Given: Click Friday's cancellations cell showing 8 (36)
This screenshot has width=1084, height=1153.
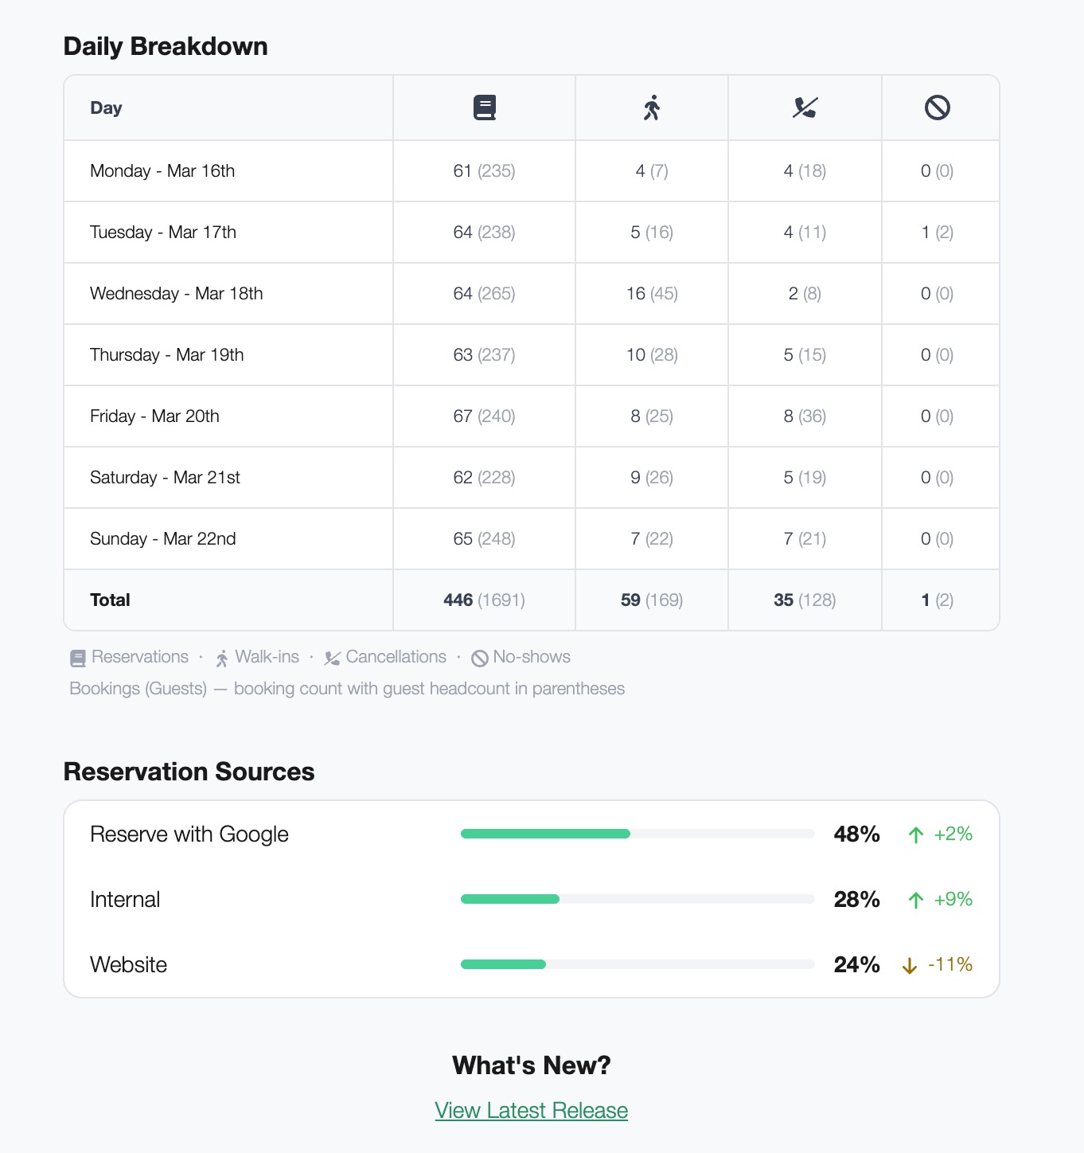Looking at the screenshot, I should (805, 416).
